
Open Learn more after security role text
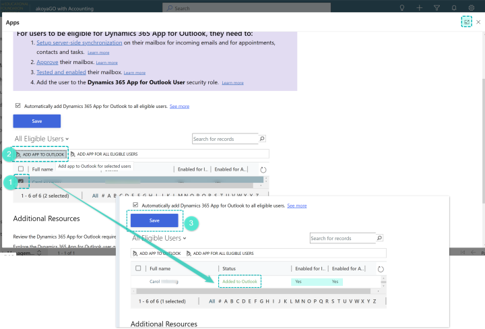pos(232,83)
